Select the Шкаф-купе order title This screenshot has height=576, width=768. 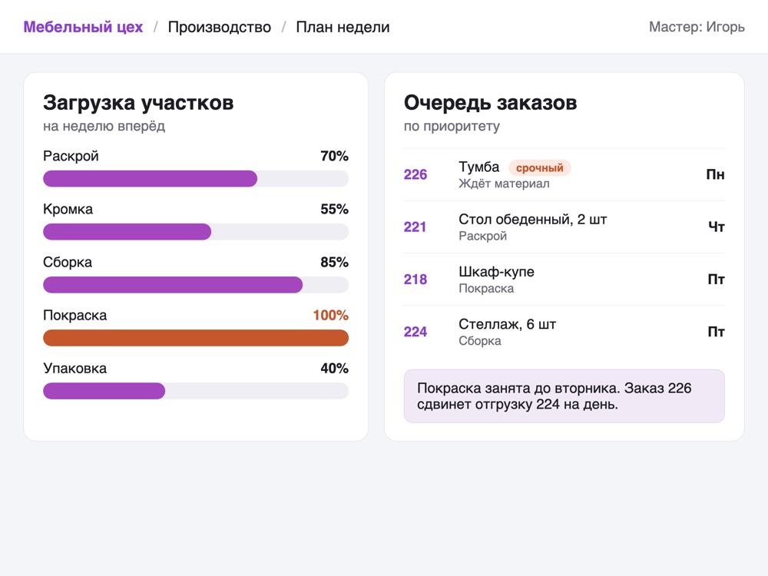point(497,272)
